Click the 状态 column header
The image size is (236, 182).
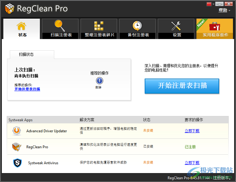pyautogui.click(x=147, y=120)
